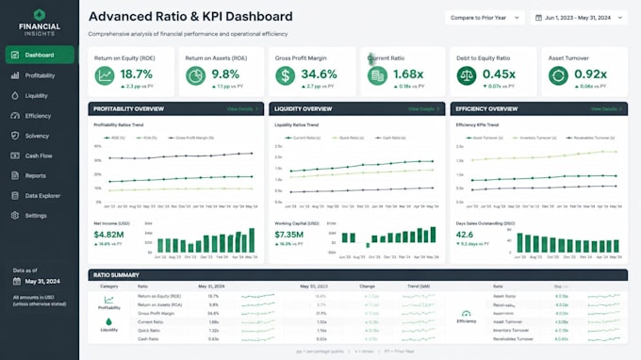The image size is (641, 360).
Task: Click the Liquidity droplet icon in sidebar
Action: 15,95
